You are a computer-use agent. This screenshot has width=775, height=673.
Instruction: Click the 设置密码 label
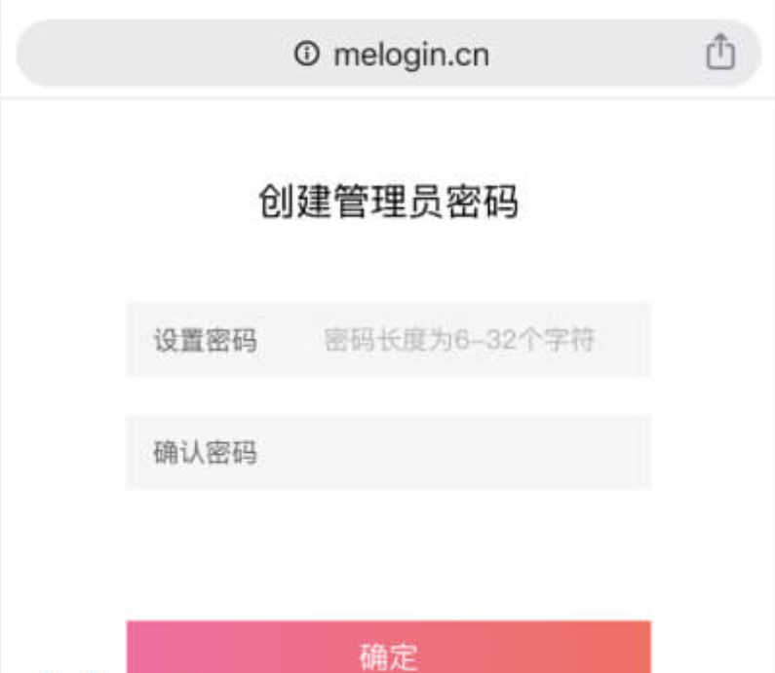pos(205,340)
